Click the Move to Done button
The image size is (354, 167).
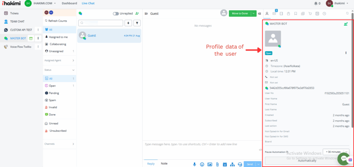click(240, 13)
